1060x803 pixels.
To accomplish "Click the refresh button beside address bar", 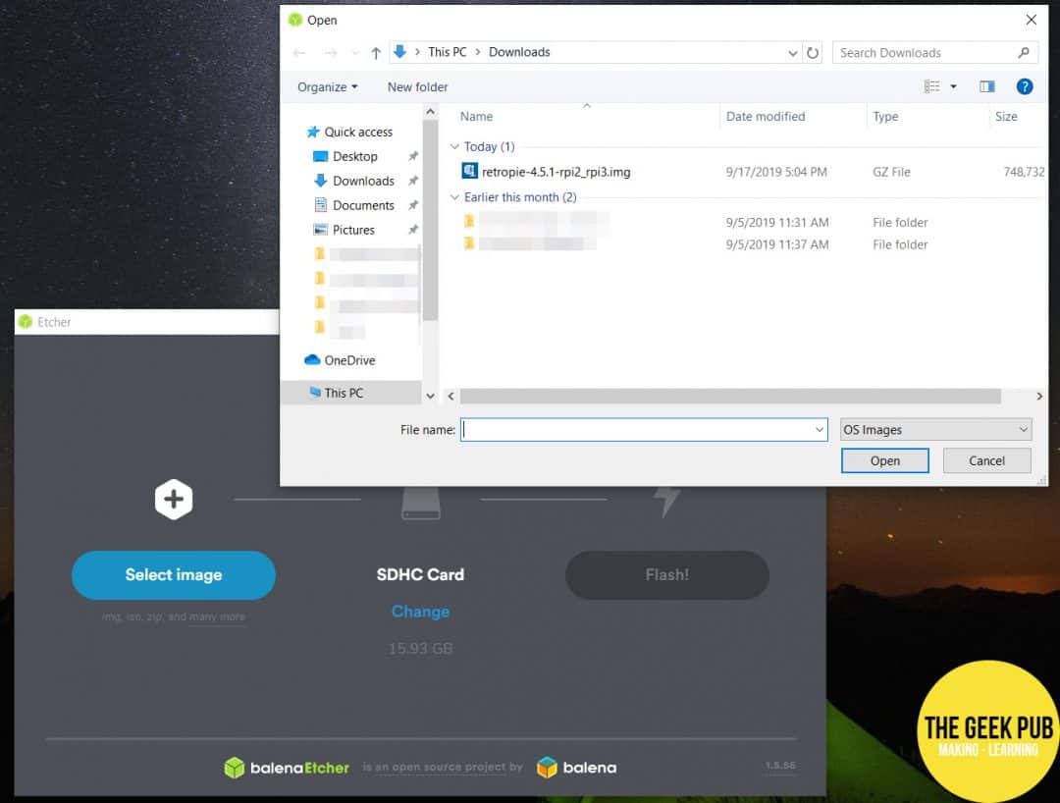I will (813, 53).
